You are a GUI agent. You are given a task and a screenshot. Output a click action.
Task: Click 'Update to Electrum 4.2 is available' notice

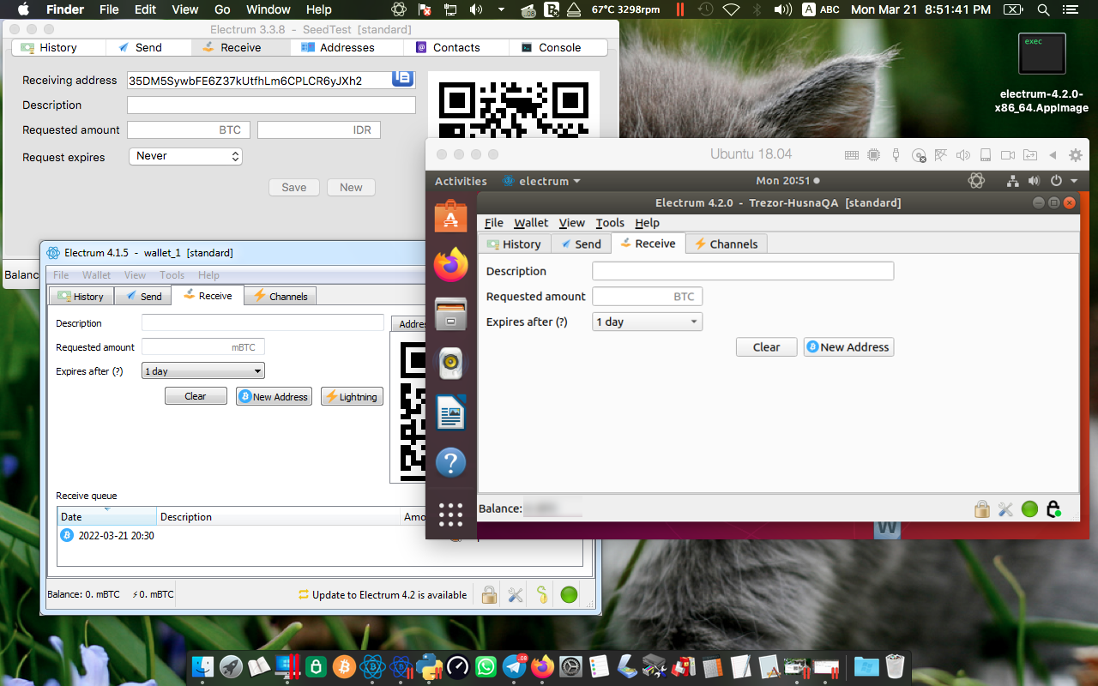[x=382, y=594]
